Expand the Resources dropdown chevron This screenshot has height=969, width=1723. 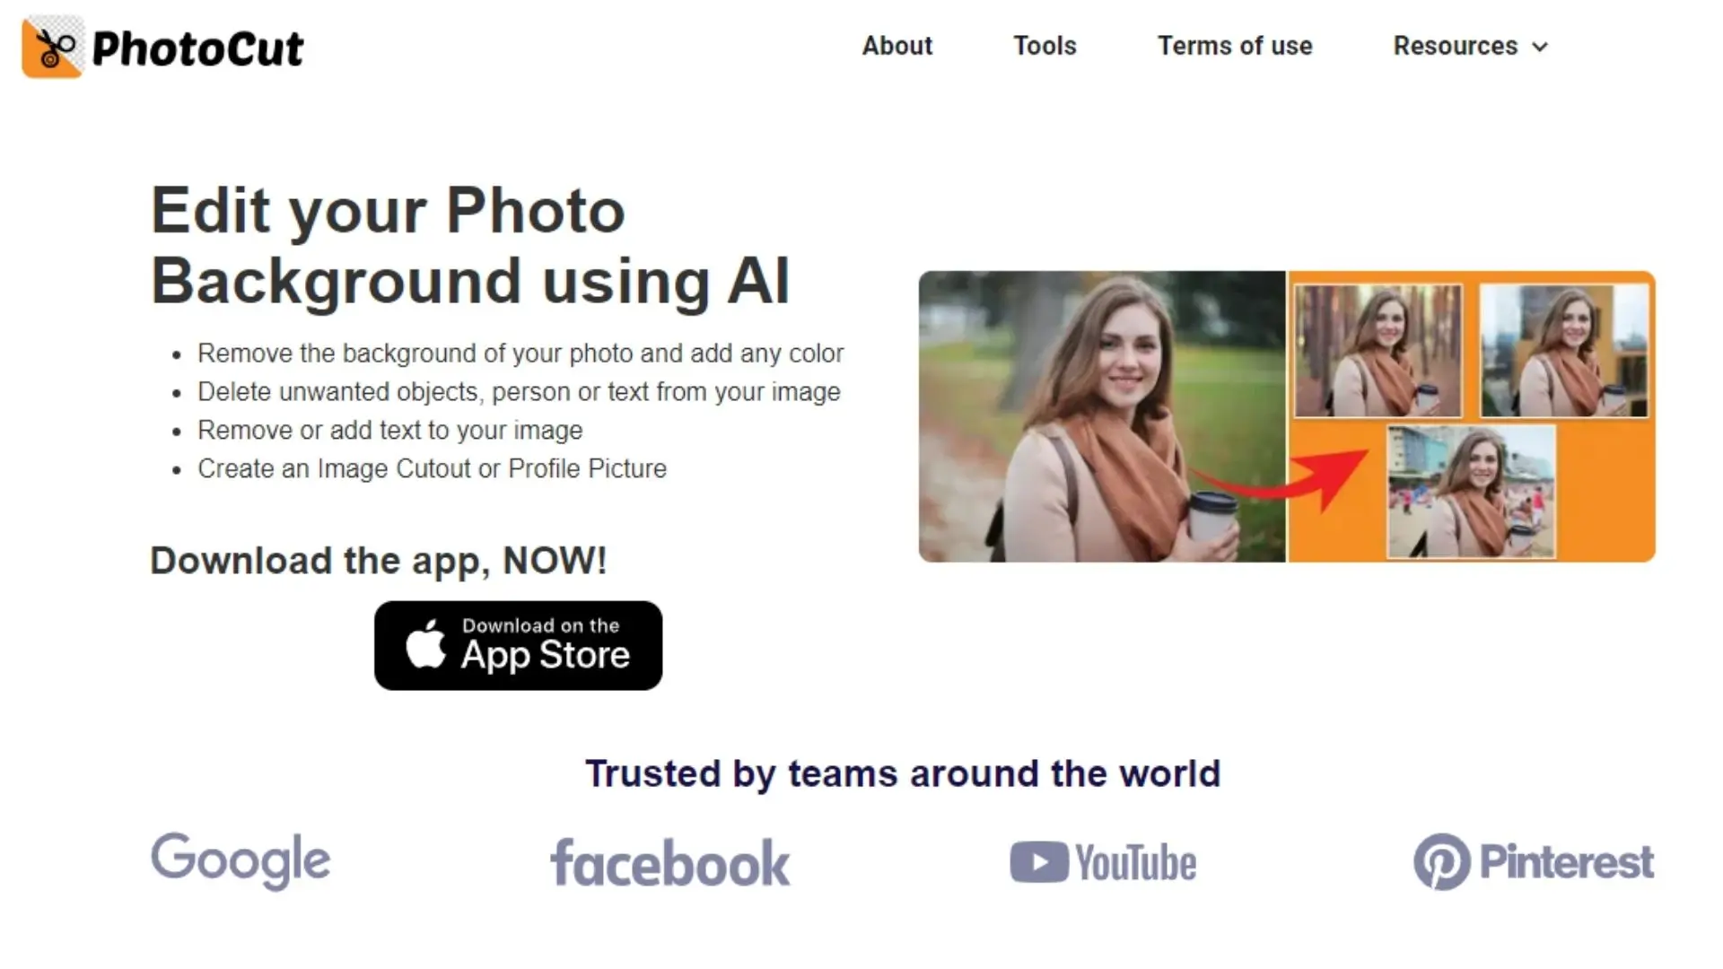[x=1540, y=47]
